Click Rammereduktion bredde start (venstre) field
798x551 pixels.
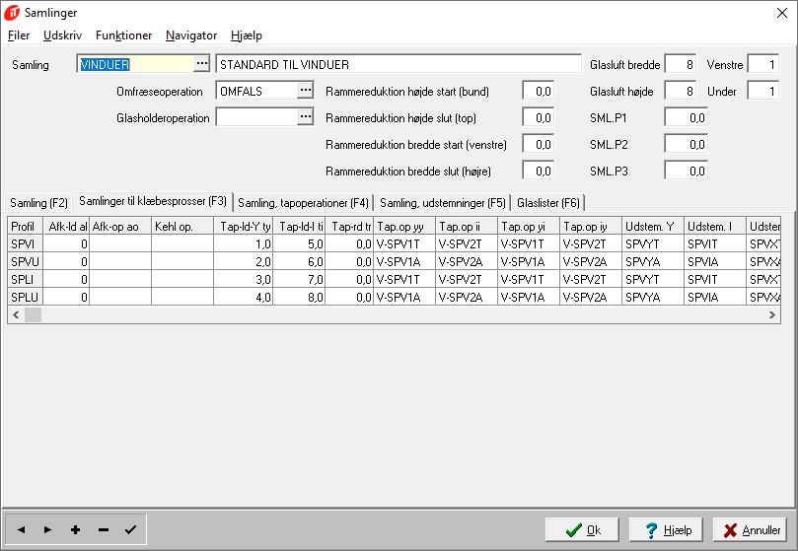[538, 144]
